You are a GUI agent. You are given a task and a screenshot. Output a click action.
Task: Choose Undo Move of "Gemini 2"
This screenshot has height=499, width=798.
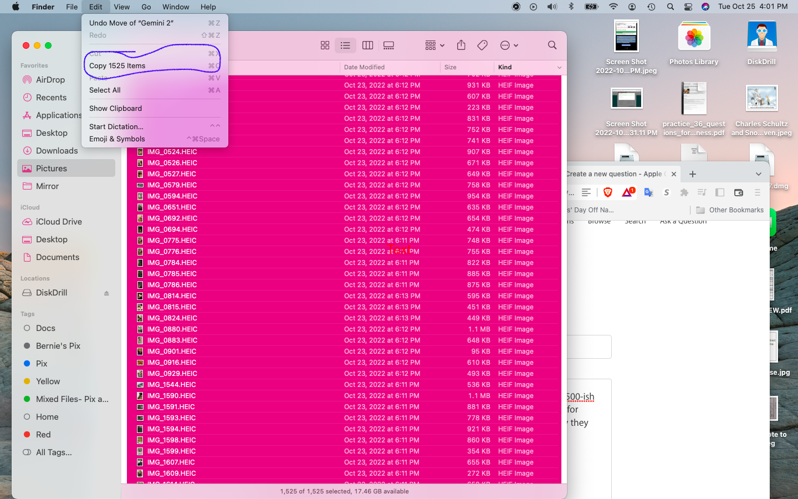click(x=155, y=23)
